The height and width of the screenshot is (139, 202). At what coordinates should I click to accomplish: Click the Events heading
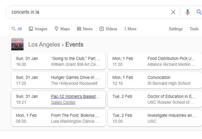coord(74,44)
